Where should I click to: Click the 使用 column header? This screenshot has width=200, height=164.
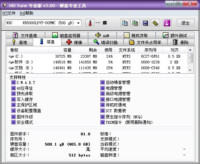click(x=107, y=50)
